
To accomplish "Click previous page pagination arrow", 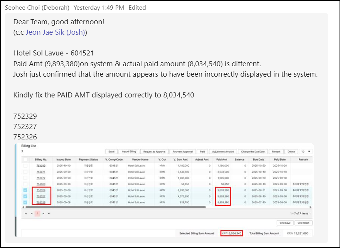I will click(x=32, y=213).
